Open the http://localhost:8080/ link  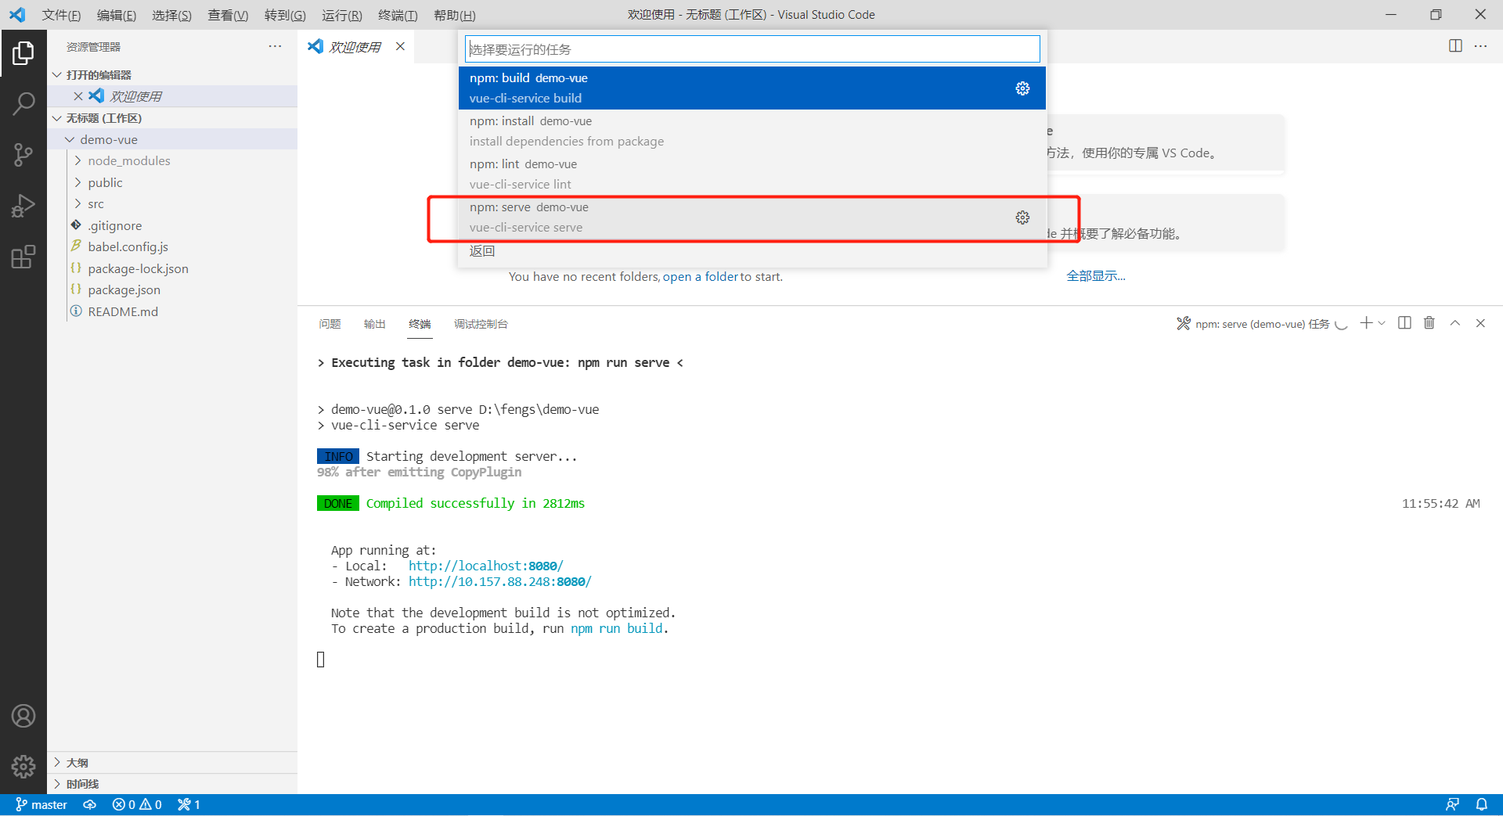click(x=486, y=566)
